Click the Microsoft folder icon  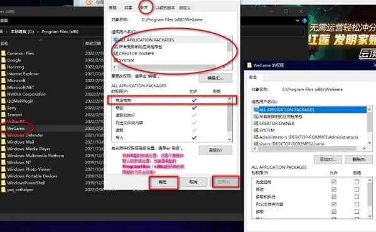[x=3, y=80]
